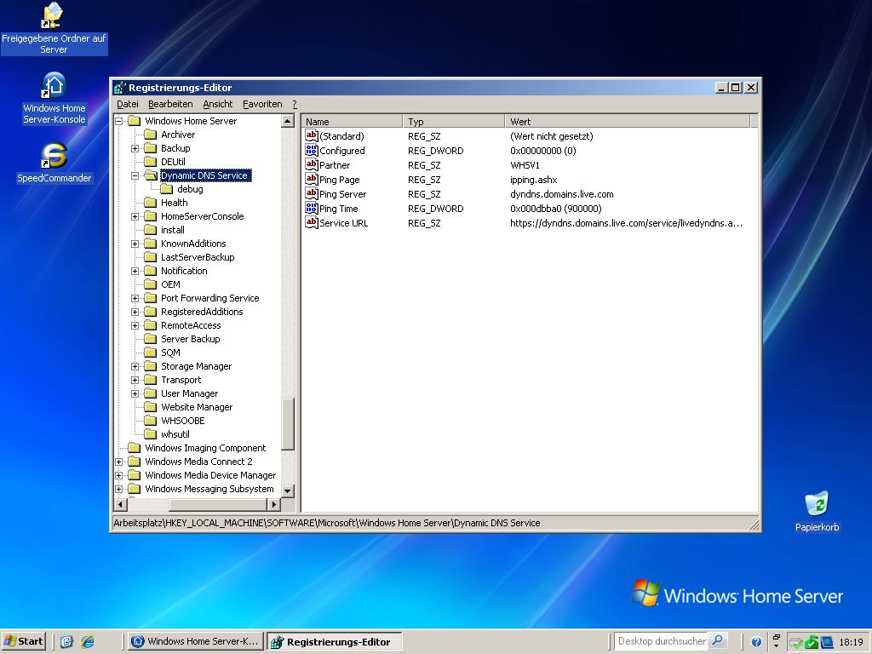Click the value 0x000dbba0 (900000)
Viewport: 872px width, 654px height.
(555, 209)
